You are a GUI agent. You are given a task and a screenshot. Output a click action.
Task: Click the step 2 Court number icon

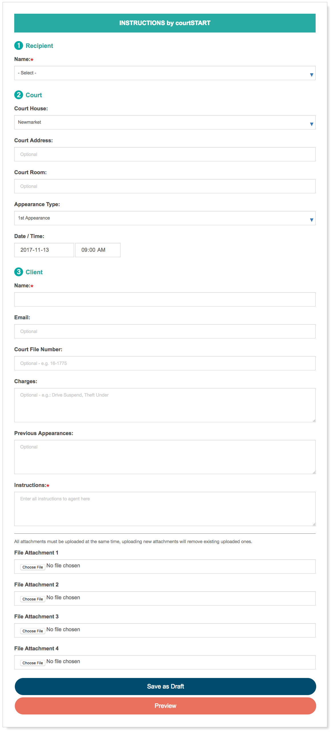click(x=19, y=95)
